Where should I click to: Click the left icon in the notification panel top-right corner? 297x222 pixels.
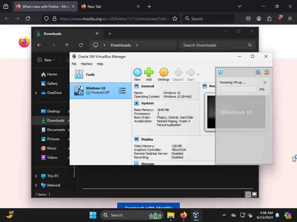[x=258, y=72]
